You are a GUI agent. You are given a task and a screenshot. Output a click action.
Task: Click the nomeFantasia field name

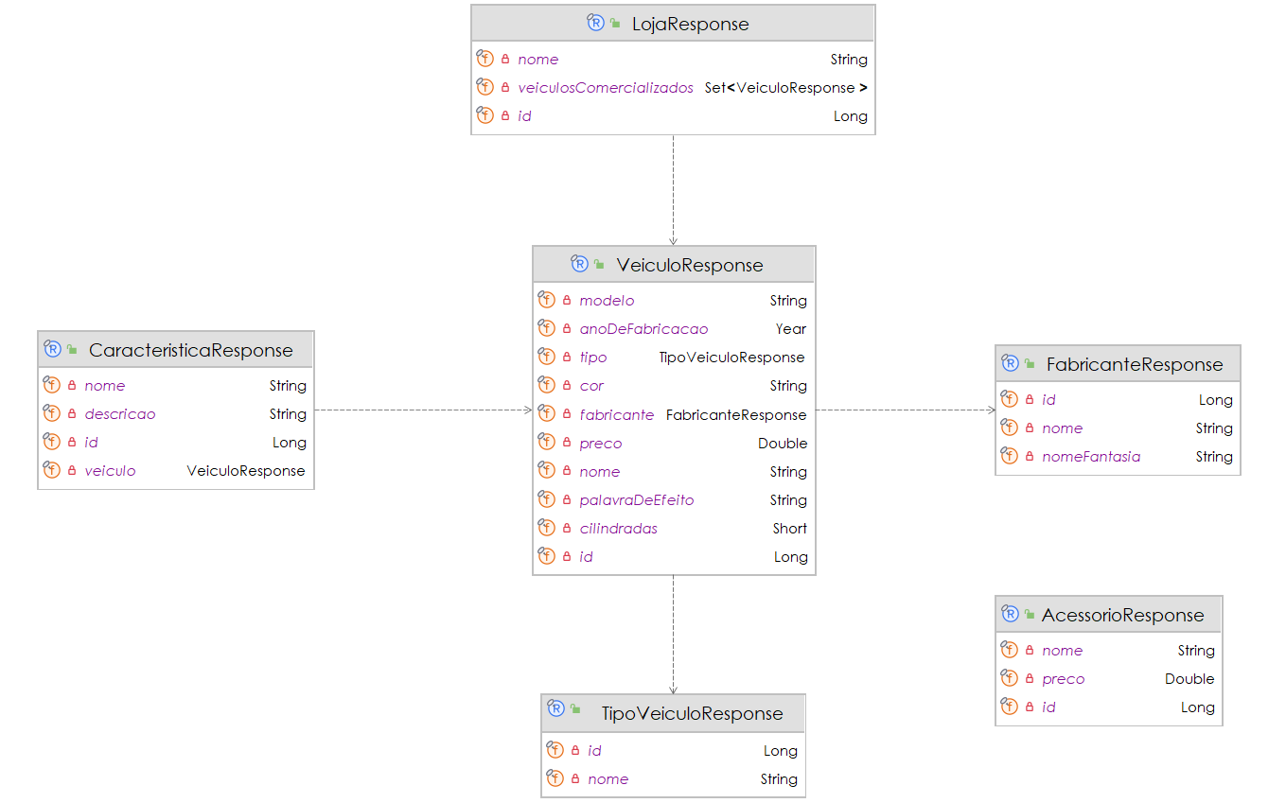tap(1091, 457)
